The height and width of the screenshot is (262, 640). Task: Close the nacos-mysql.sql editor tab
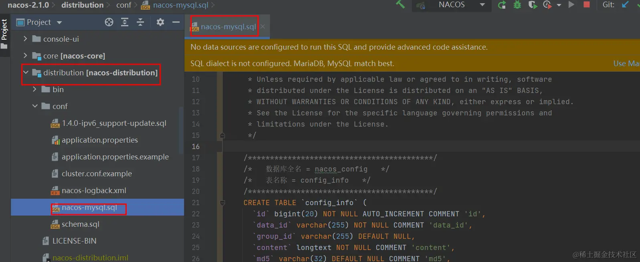[263, 26]
